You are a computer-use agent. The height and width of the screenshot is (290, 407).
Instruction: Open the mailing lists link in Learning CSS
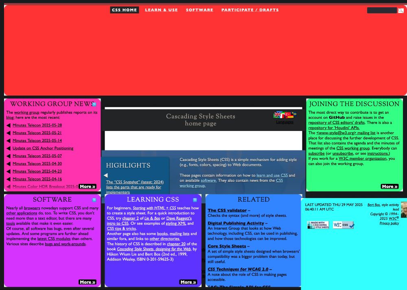179,234
